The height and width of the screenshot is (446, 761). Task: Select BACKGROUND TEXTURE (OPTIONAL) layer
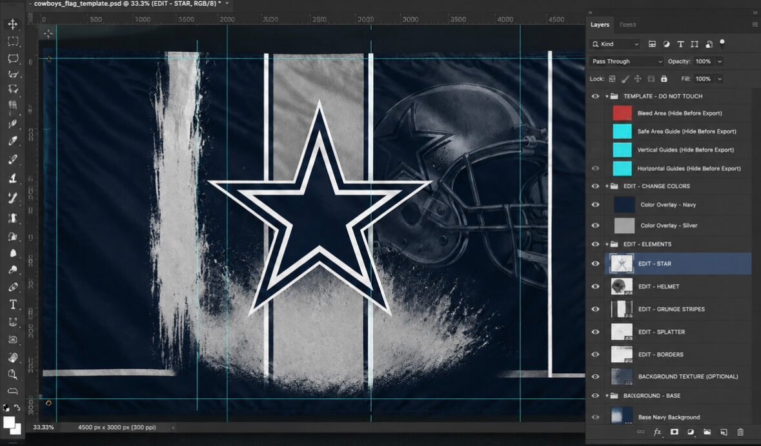click(678, 376)
